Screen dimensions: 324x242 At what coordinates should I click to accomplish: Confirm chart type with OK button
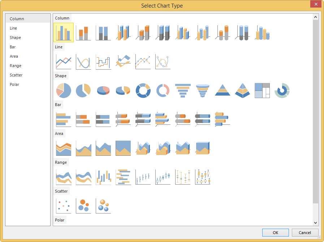[276, 233]
